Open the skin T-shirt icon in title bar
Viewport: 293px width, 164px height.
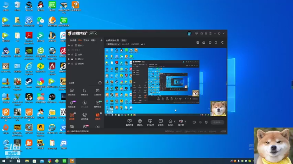point(206,34)
